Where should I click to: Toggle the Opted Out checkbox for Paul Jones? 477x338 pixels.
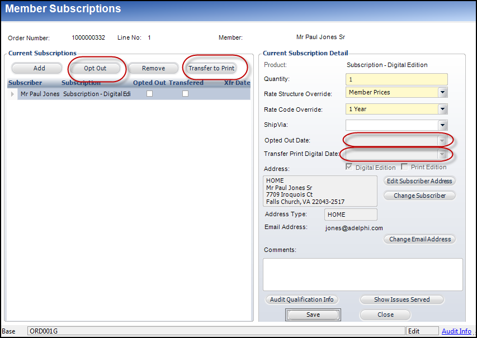pyautogui.click(x=149, y=94)
